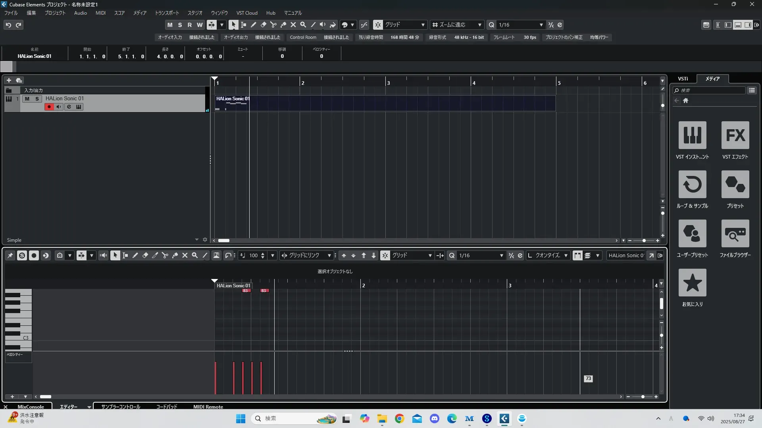Enable record on the HALion Sonic 01 track
This screenshot has width=762, height=428.
coord(49,107)
